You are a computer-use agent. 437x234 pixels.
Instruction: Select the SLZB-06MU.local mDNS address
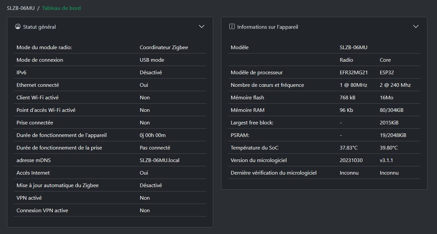coord(159,160)
